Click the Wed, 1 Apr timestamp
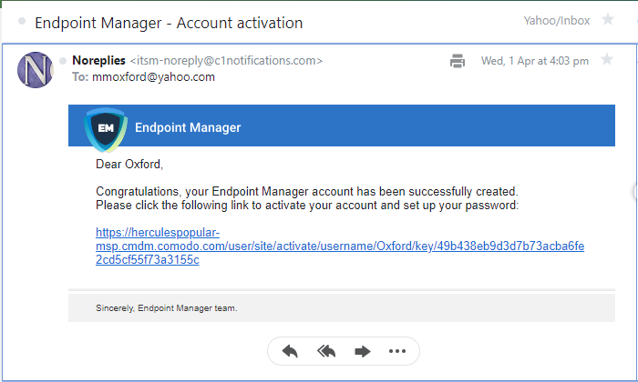 point(535,61)
